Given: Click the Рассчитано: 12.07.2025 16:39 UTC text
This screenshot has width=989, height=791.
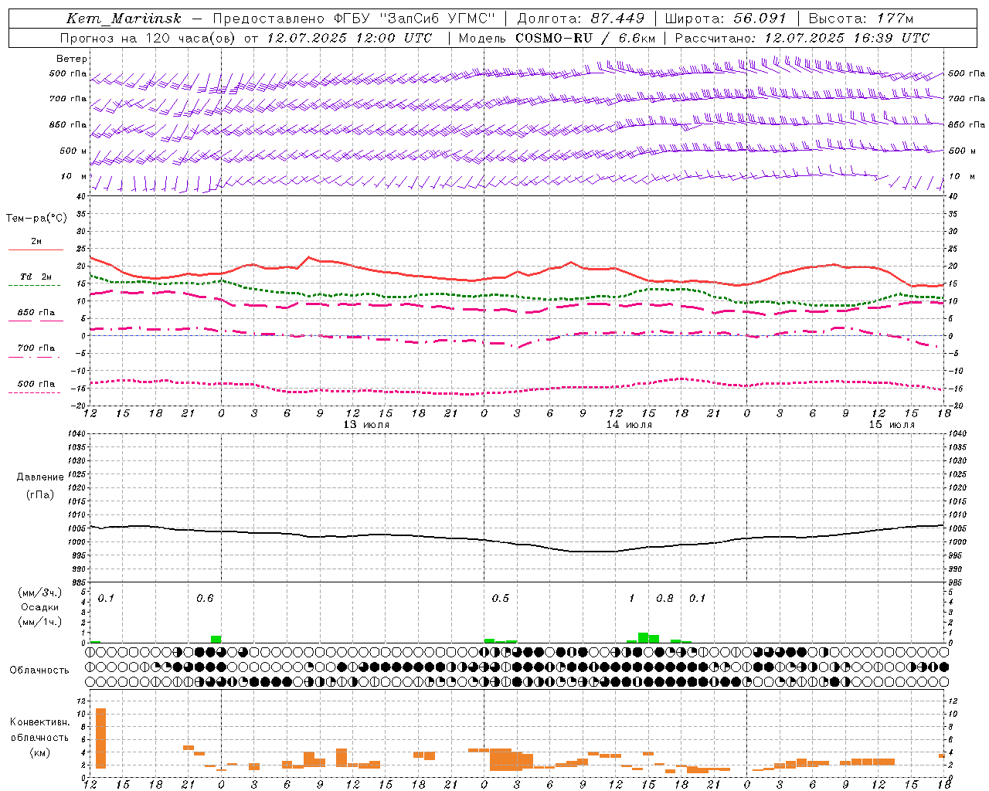Looking at the screenshot, I should (x=802, y=38).
